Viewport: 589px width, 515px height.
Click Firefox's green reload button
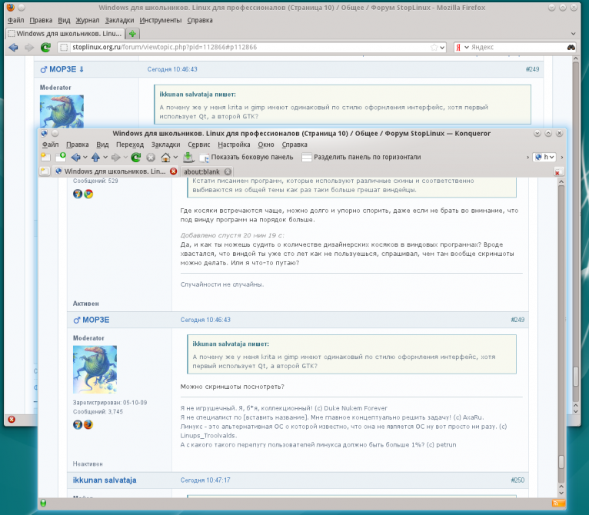(x=45, y=48)
